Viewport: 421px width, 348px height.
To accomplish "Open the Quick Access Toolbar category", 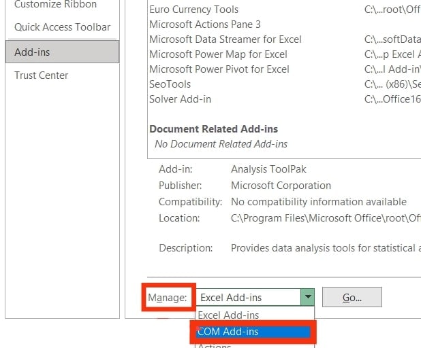I will click(62, 27).
